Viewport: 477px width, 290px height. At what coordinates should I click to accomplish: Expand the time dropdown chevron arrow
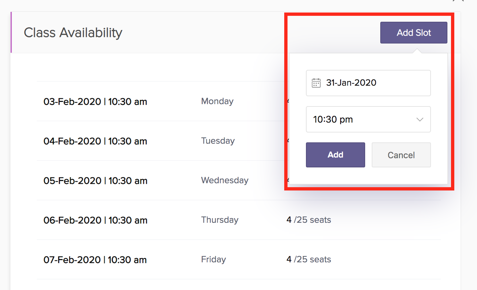(x=420, y=119)
